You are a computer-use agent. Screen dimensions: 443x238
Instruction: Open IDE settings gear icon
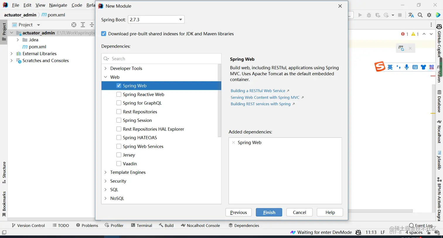point(429,15)
